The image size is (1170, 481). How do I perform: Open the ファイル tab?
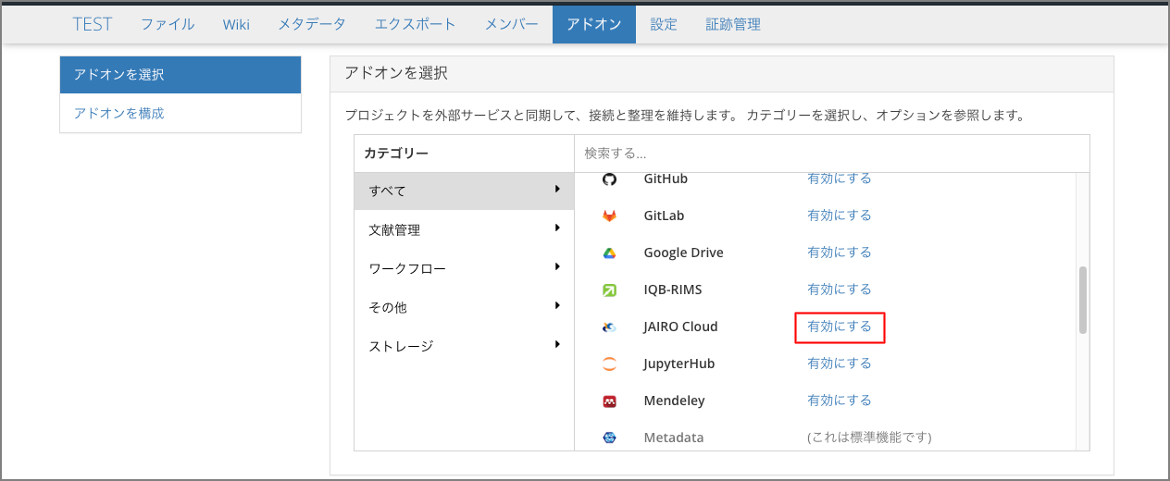coord(168,24)
